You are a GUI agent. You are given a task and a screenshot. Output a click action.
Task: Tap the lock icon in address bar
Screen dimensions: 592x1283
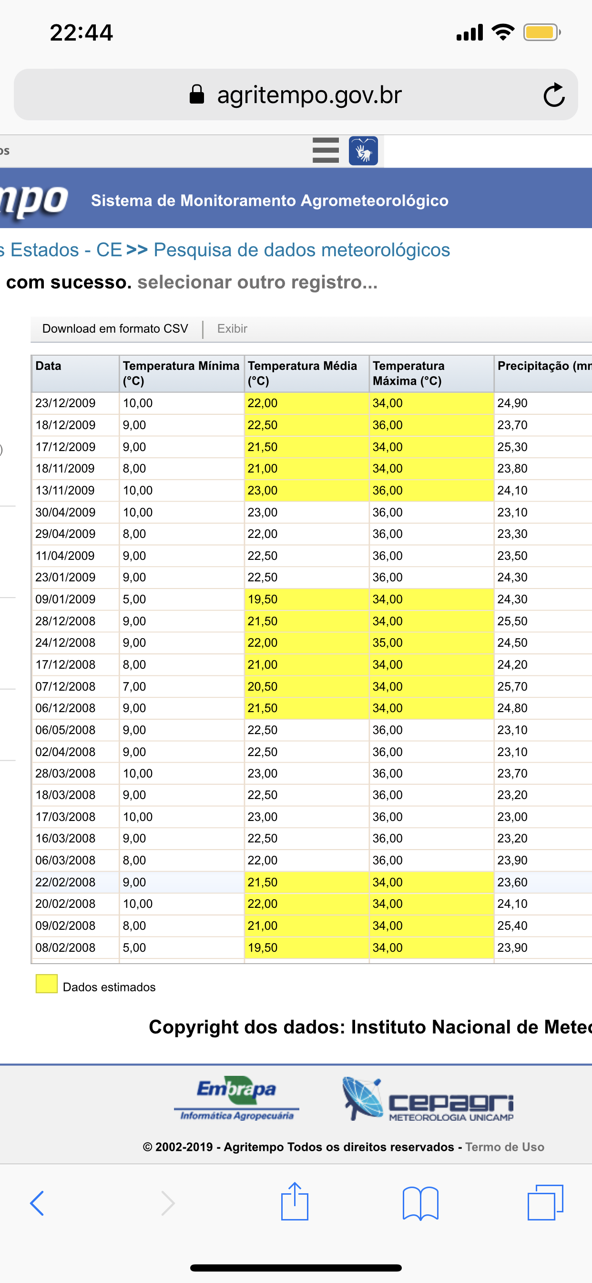[197, 94]
